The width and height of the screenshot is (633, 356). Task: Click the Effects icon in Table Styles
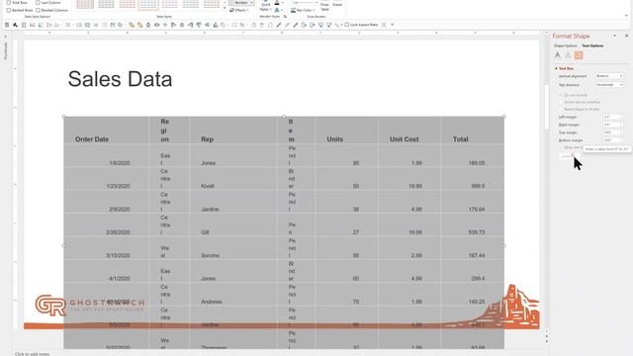click(x=231, y=10)
